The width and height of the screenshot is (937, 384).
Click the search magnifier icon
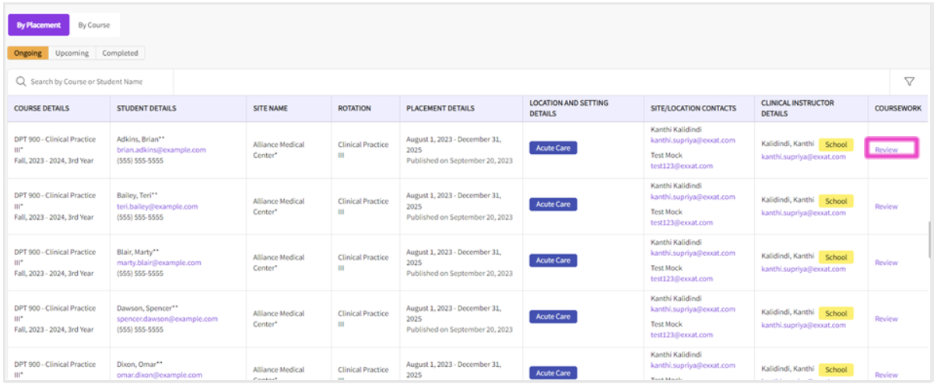point(21,82)
